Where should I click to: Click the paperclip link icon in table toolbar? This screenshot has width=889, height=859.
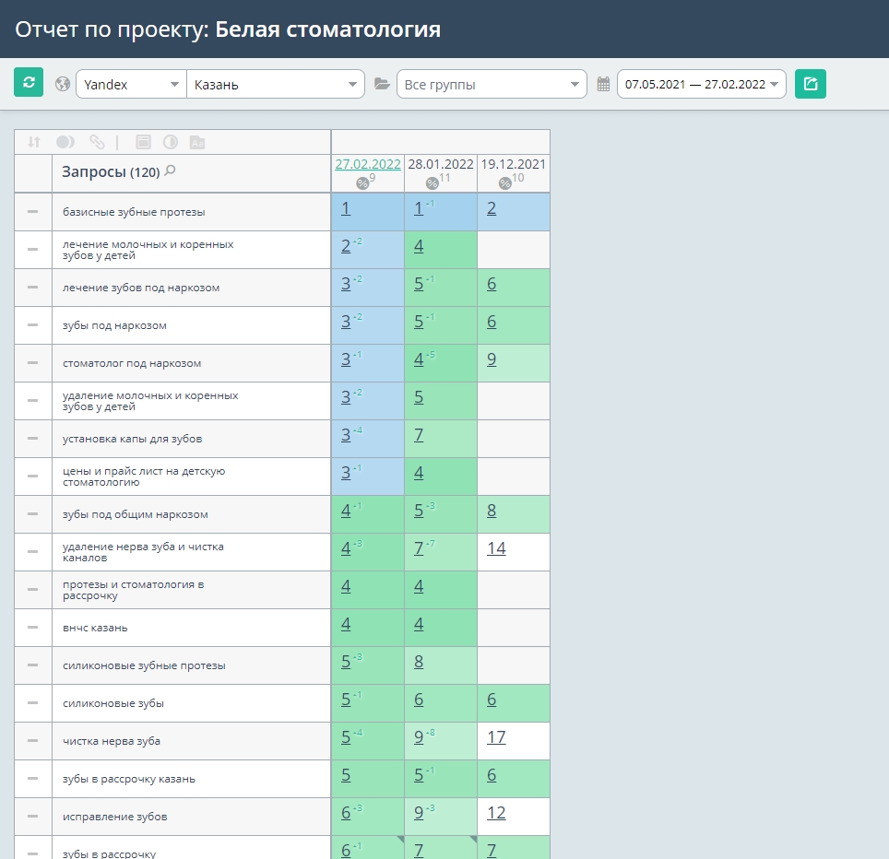pyautogui.click(x=97, y=142)
